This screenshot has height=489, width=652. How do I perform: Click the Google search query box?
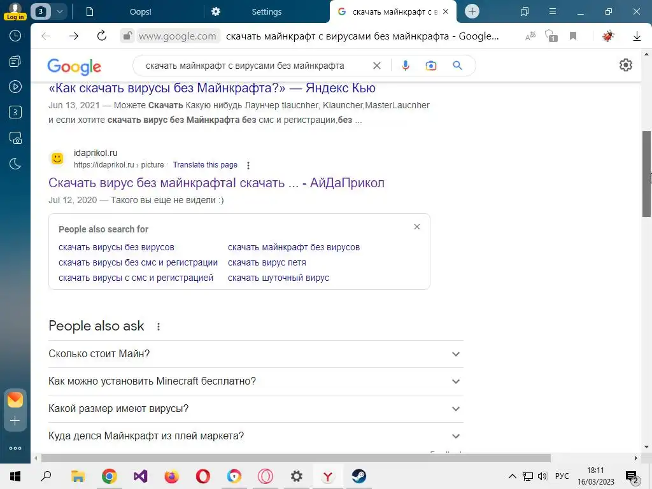coord(245,66)
